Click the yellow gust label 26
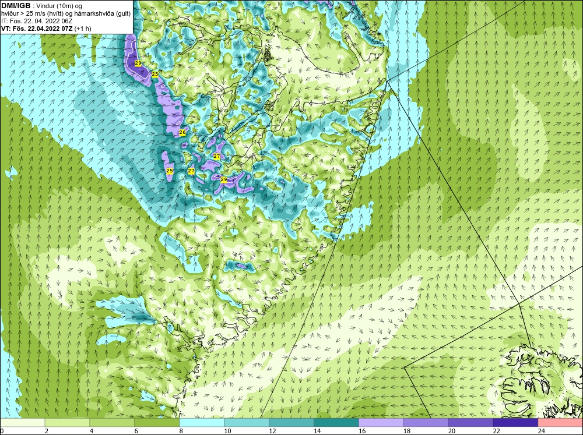 pos(182,133)
